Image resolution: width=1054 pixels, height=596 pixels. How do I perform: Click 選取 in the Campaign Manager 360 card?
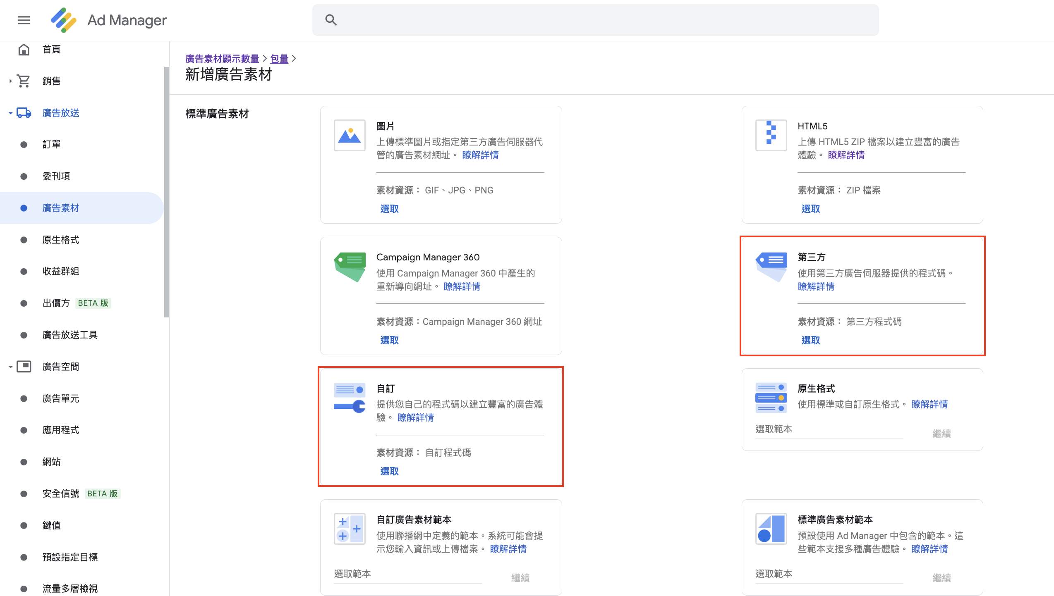point(389,341)
